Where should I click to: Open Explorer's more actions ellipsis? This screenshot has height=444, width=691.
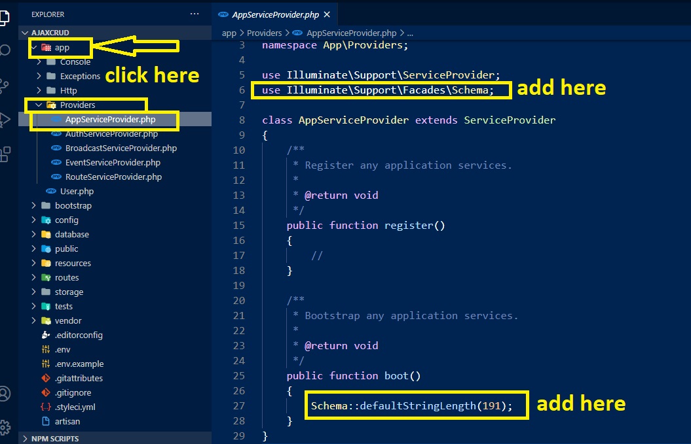(194, 14)
